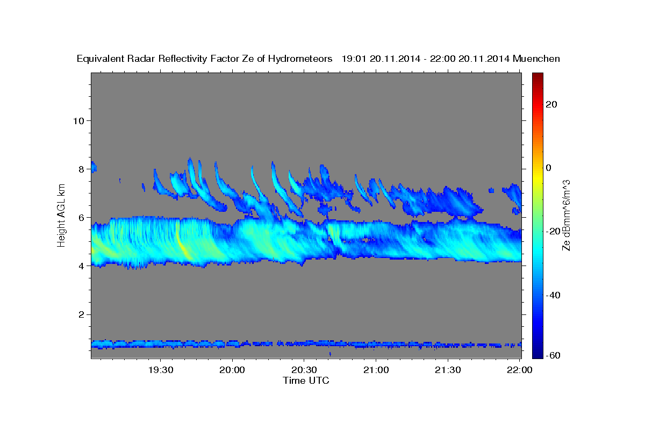The image size is (645, 430).
Task: Click the colorbar value '-60'
Action: point(554,355)
